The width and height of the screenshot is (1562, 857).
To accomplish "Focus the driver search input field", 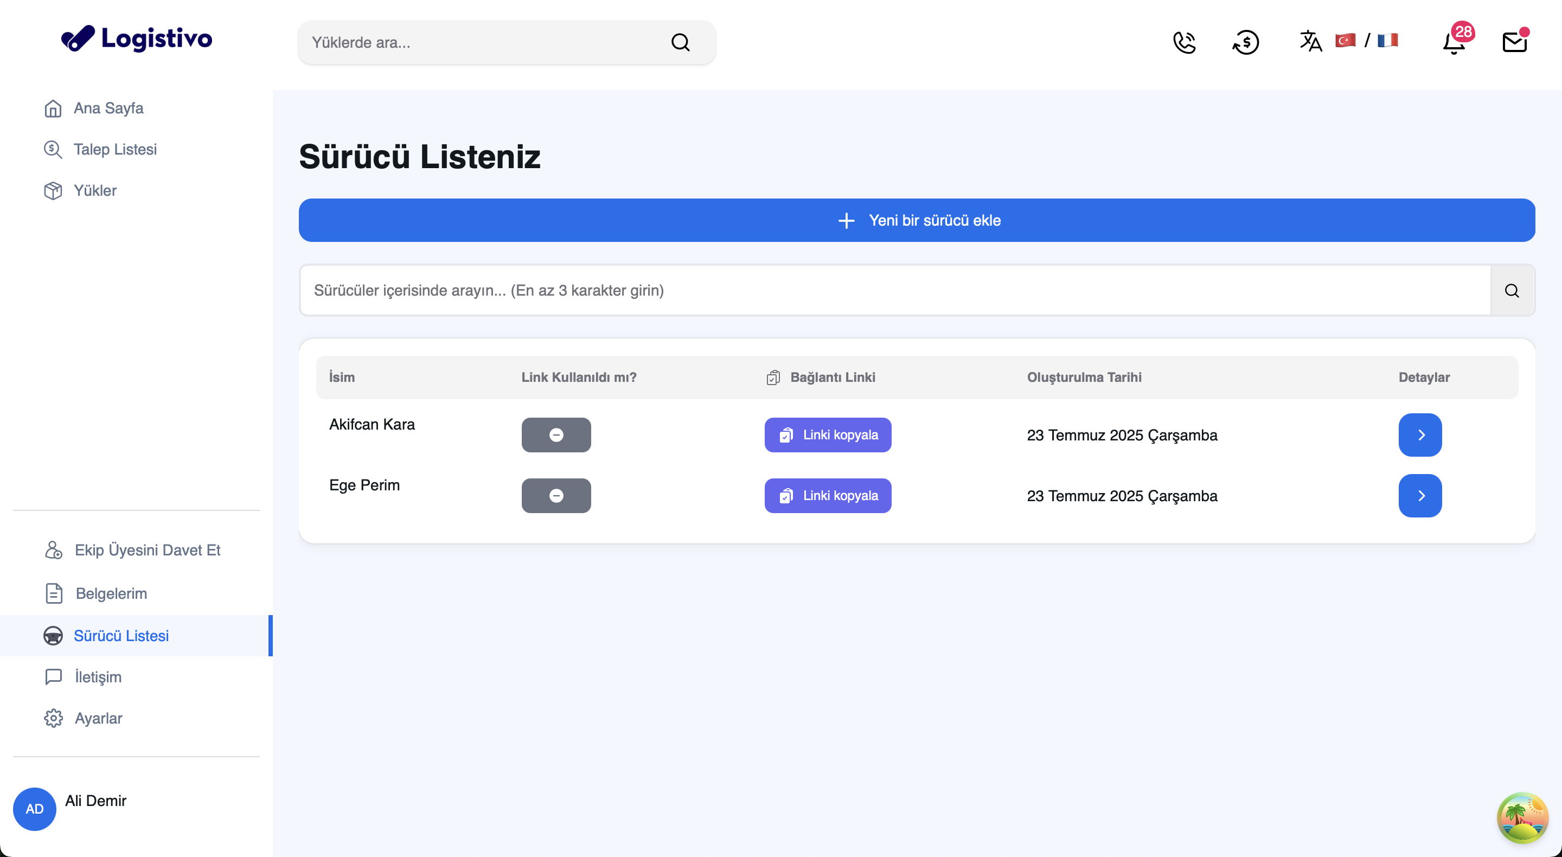I will pos(895,291).
